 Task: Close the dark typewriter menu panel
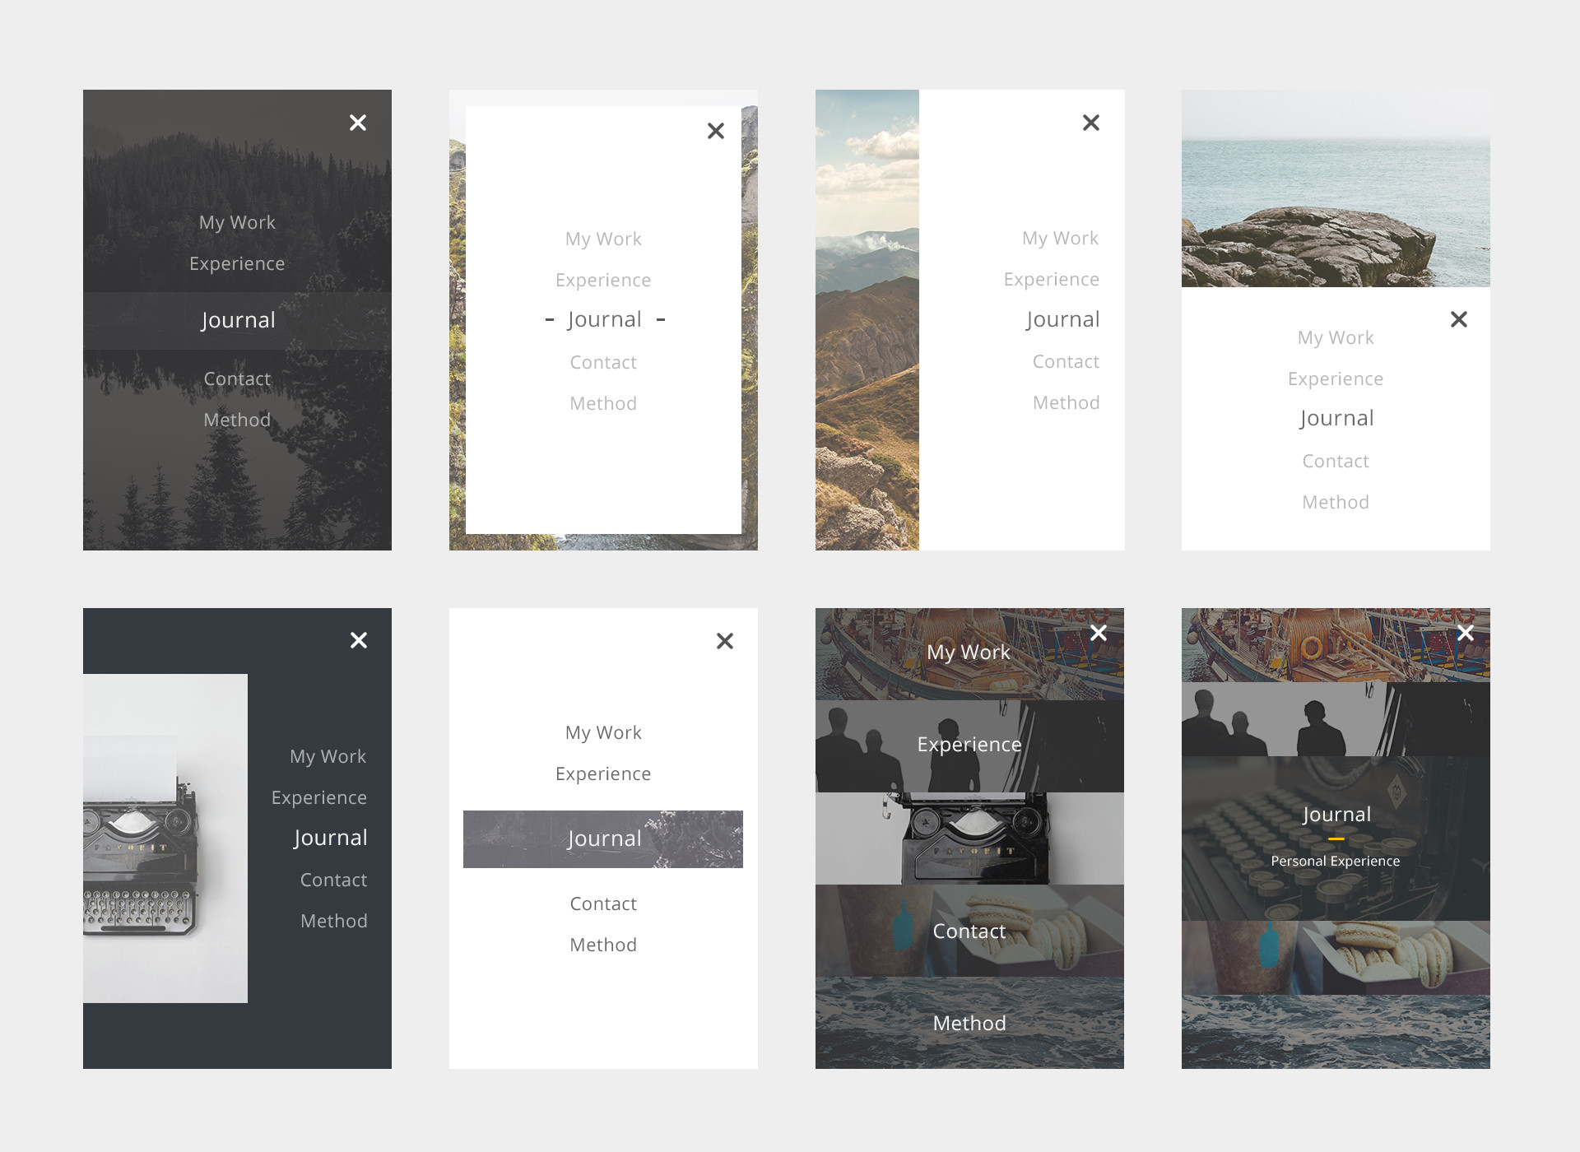tap(359, 640)
